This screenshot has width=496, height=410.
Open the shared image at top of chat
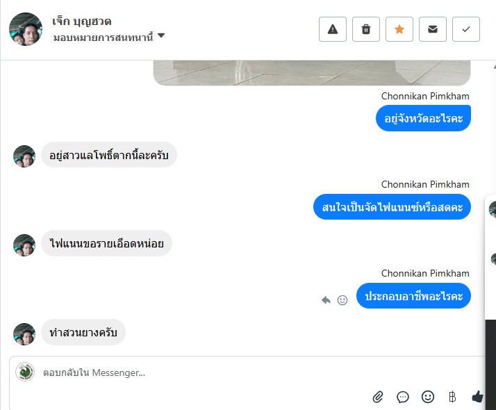click(311, 72)
